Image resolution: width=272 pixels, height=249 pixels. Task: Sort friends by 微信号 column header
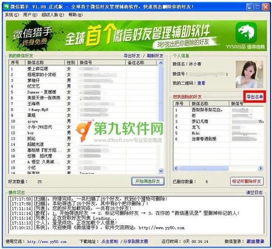pyautogui.click(x=101, y=62)
